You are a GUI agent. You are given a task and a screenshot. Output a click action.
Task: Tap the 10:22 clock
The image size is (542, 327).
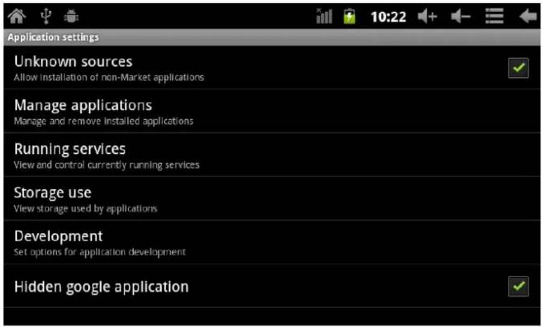[388, 17]
